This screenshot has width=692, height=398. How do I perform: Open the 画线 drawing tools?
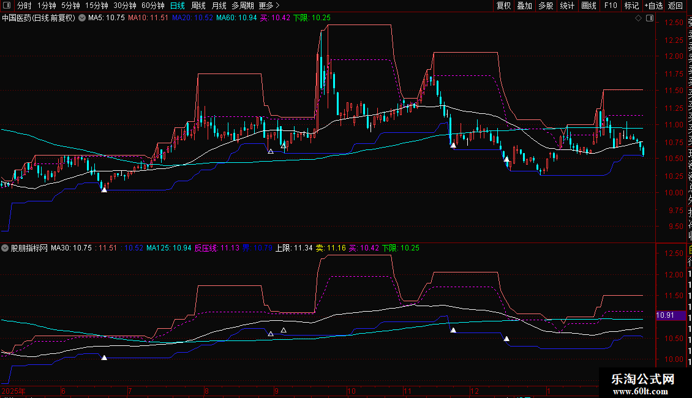[x=589, y=6]
